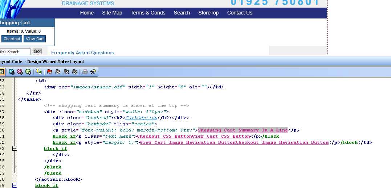
Task: Click the green Insert Layout icon
Action: [28, 72]
